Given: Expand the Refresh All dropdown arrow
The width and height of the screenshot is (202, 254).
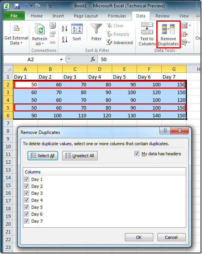Looking at the screenshot, I should [x=43, y=44].
